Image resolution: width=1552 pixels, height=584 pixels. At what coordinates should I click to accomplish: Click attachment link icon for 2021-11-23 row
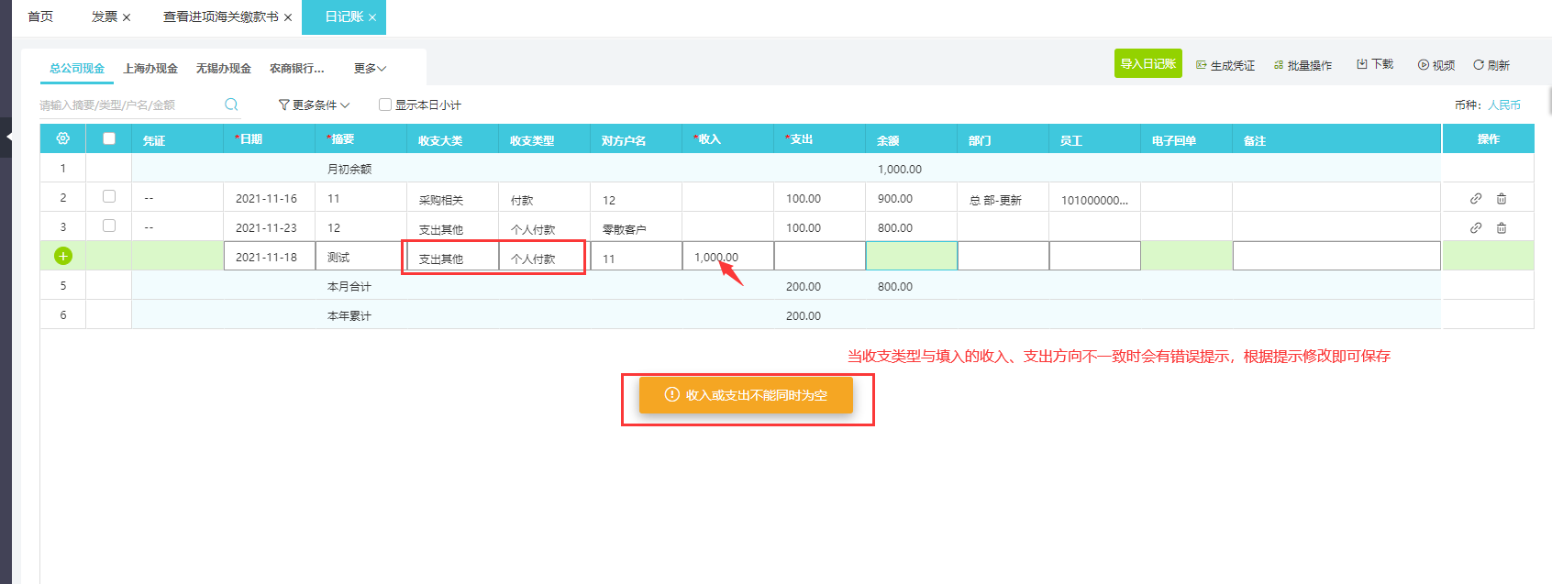pos(1475,227)
